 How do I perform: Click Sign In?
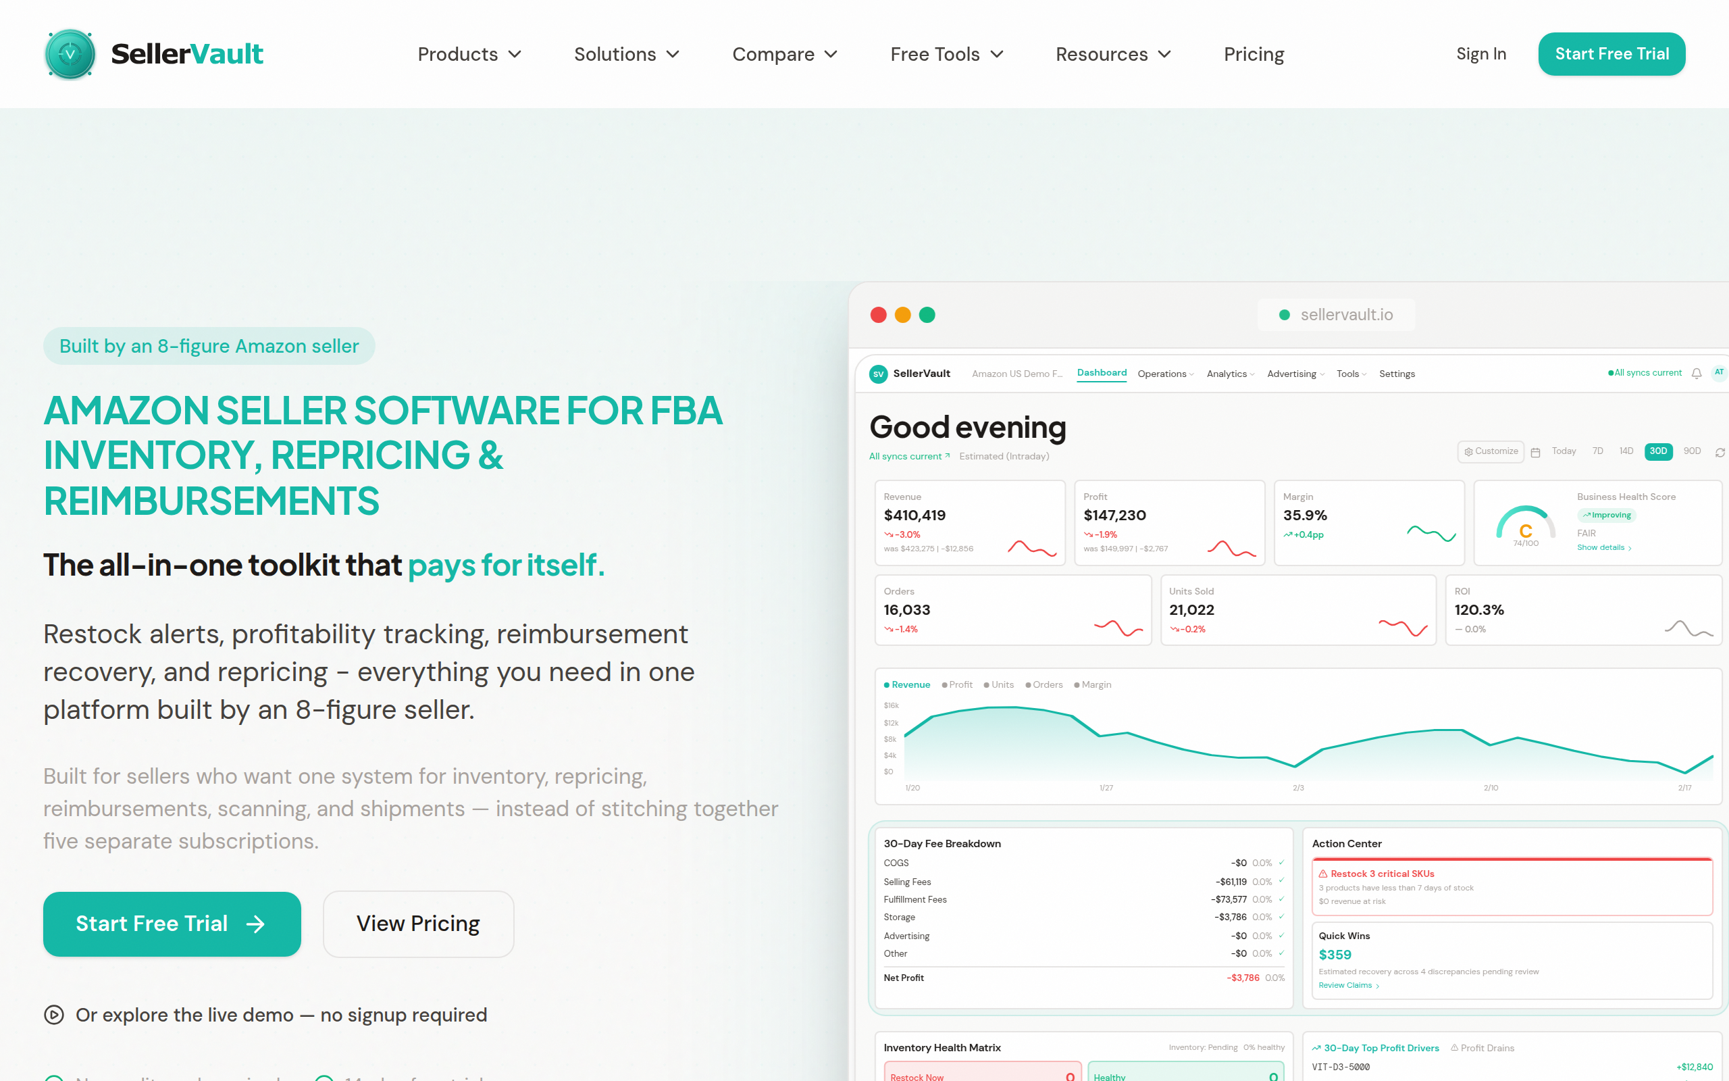tap(1481, 54)
